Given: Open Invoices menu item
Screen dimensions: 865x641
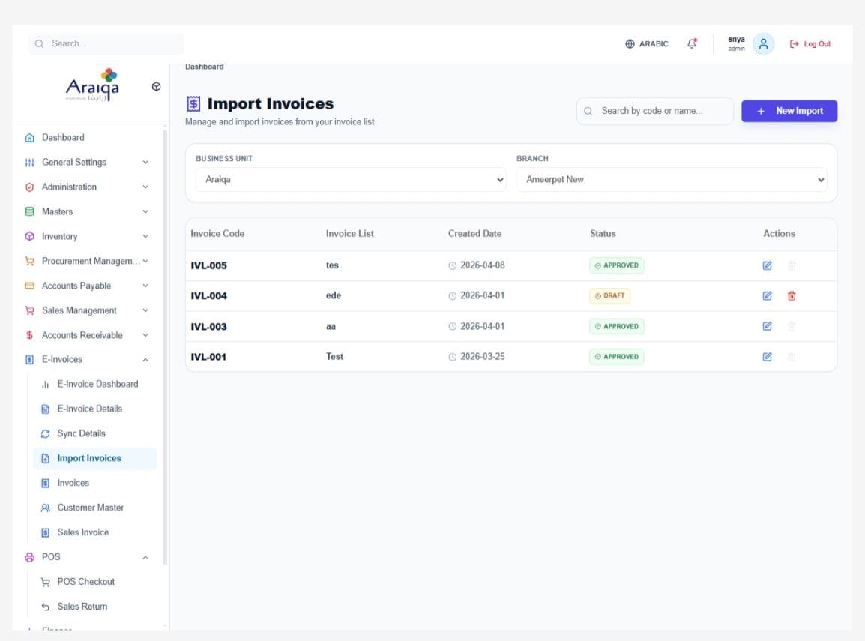Looking at the screenshot, I should point(95,483).
